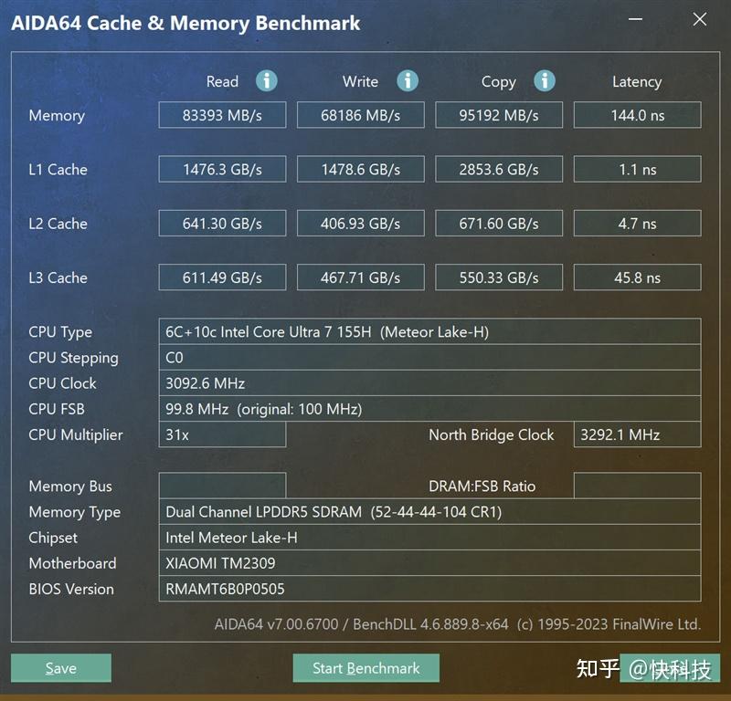Click the empty Memory Bus field
The image size is (731, 701).
(222, 486)
